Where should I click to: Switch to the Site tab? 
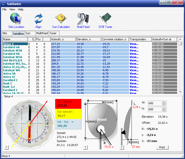[7, 33]
